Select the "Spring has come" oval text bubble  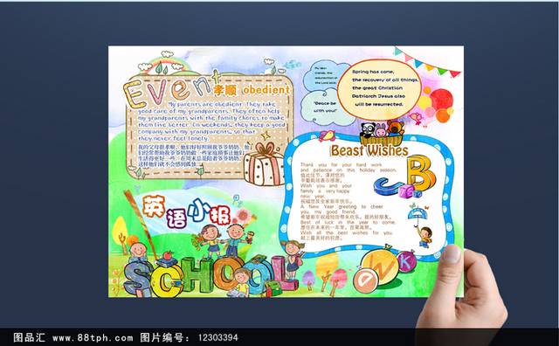coord(379,89)
